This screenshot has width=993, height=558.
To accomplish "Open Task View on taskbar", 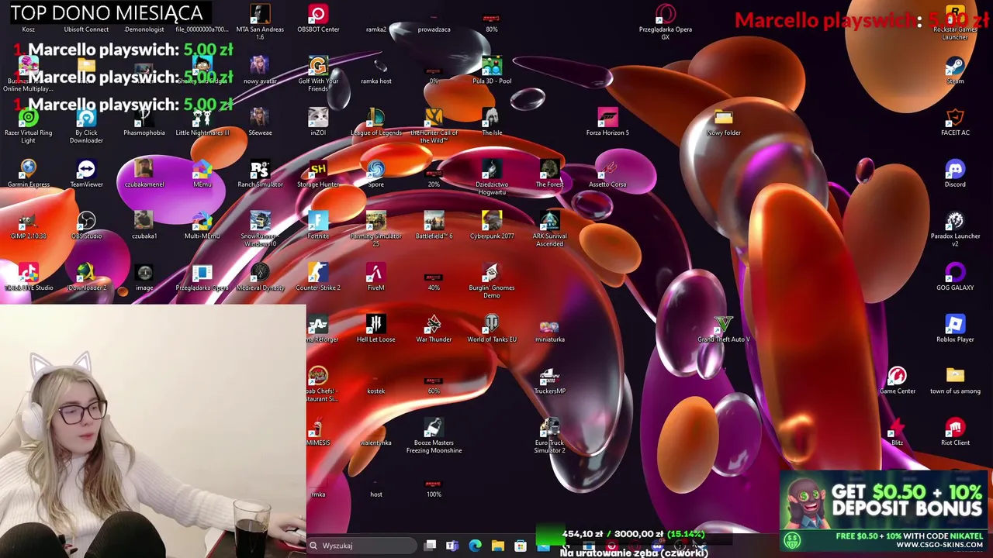I will (431, 546).
